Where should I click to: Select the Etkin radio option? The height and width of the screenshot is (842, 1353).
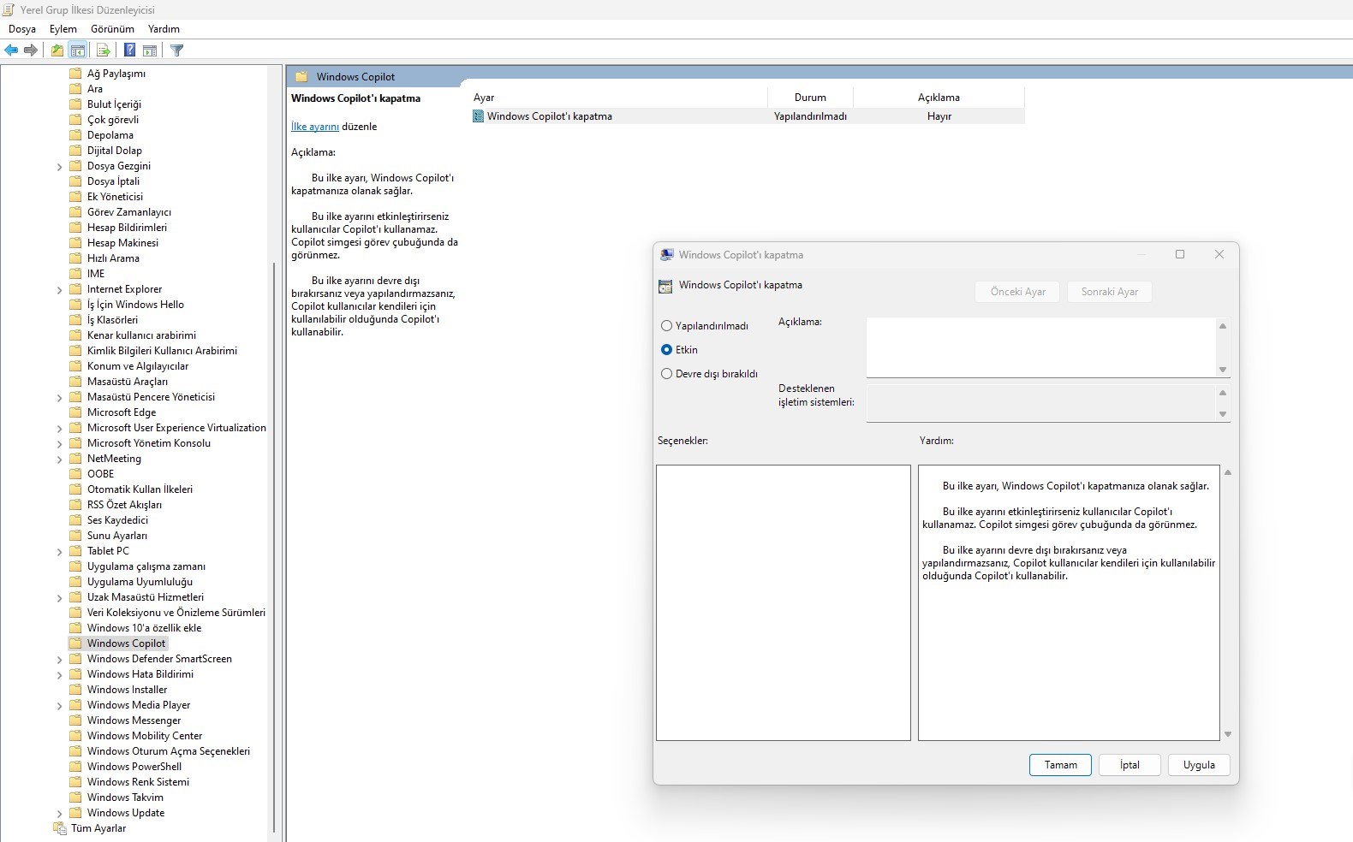(x=666, y=350)
